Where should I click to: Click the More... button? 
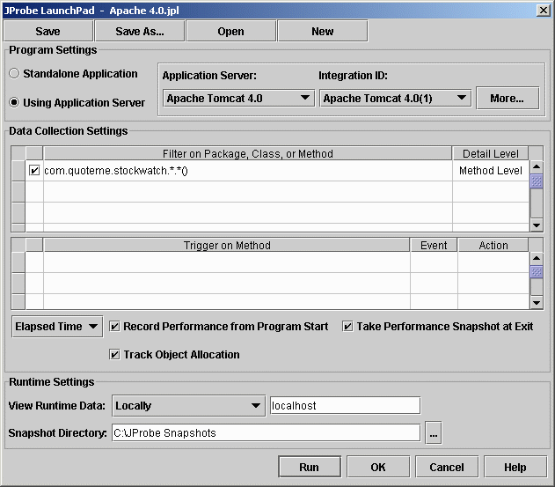tap(507, 98)
